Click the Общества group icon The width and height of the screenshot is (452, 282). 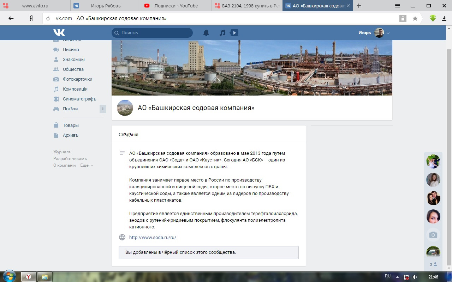tap(56, 69)
